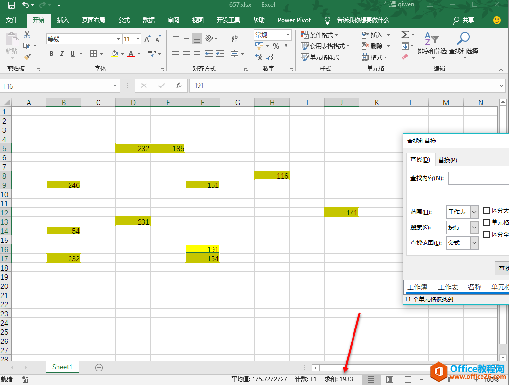Click the Paste clipboard icon
The height and width of the screenshot is (385, 509).
pos(12,40)
